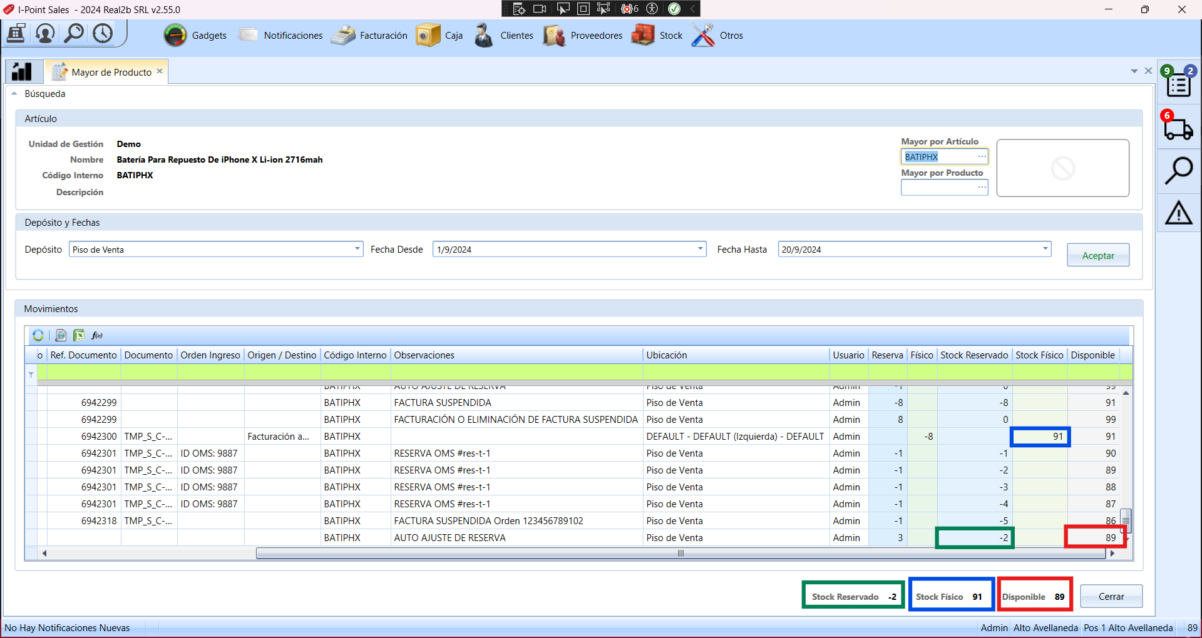The image size is (1202, 638).
Task: Open the Facturación menu
Action: point(369,36)
